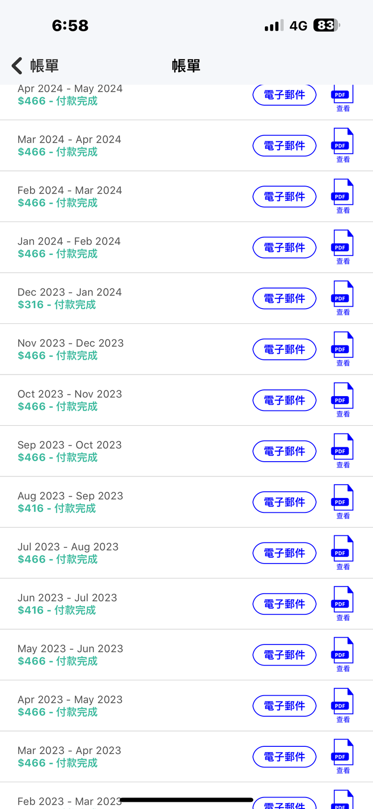This screenshot has width=373, height=809.
Task: Email the $316 Dec 2023 - Jan 2024 bill
Action: 285,299
